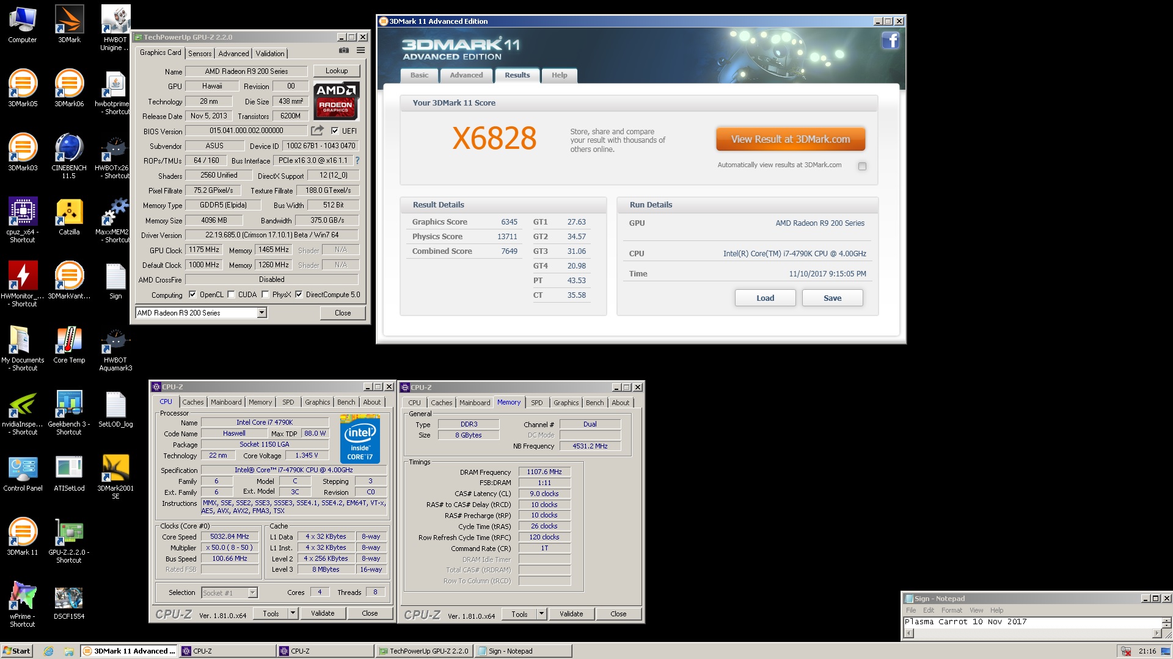The image size is (1173, 659).
Task: Click GPU-Z screenshot camera icon
Action: pyautogui.click(x=344, y=51)
